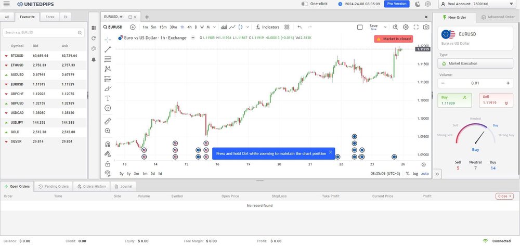Switch chart to daily D timeframe
The width and height of the screenshot is (520, 246).
tap(196, 27)
